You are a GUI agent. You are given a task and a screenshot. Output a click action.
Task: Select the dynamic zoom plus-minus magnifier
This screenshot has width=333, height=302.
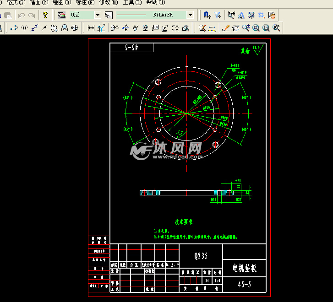tap(246, 28)
